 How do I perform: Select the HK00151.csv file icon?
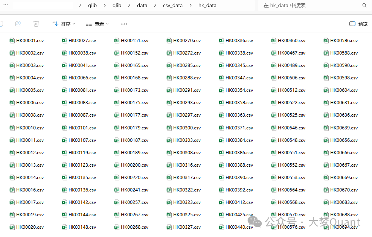116,41
